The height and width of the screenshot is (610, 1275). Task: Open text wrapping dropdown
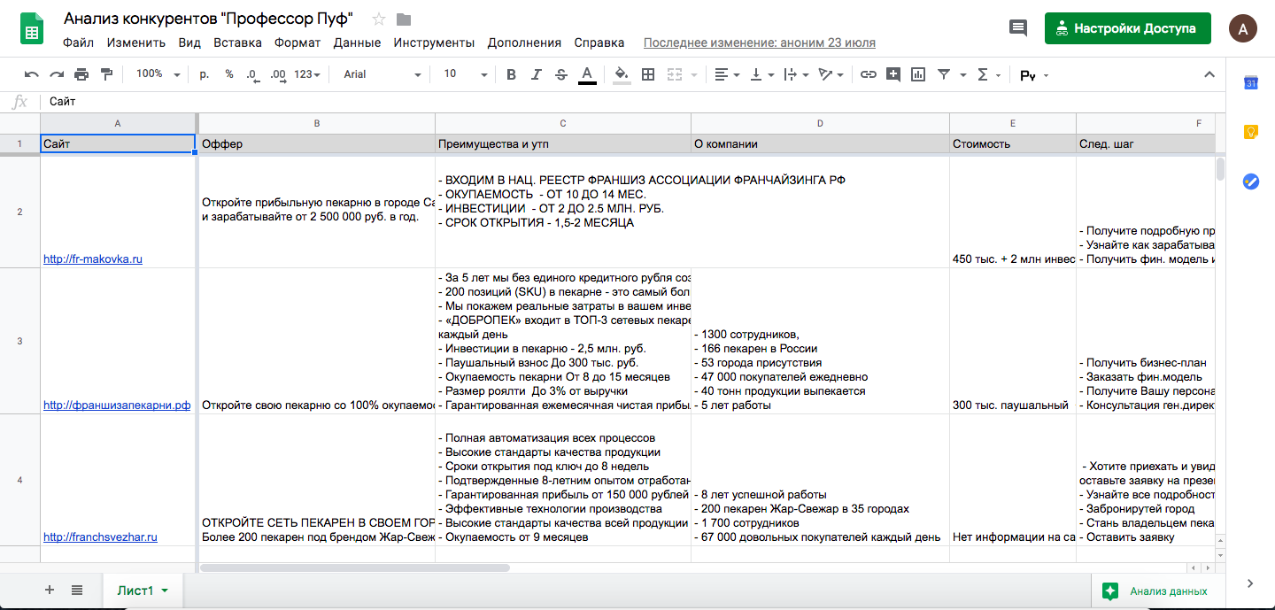[796, 74]
